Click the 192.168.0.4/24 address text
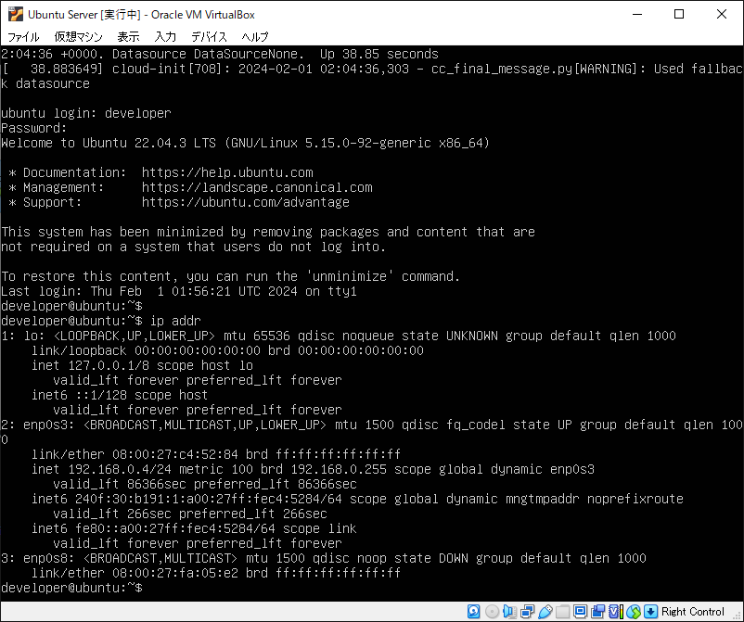 [x=120, y=469]
